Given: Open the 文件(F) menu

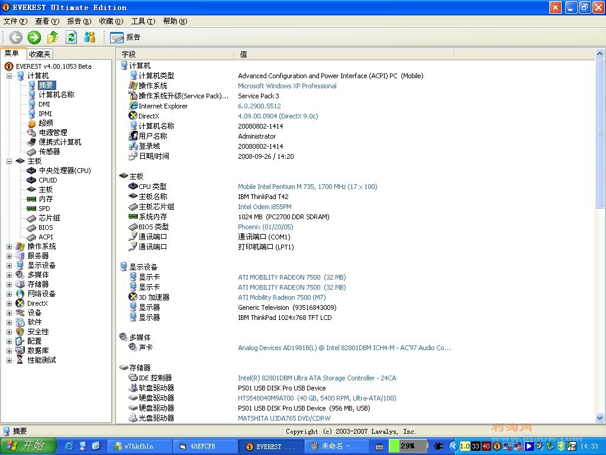Looking at the screenshot, I should (x=15, y=21).
